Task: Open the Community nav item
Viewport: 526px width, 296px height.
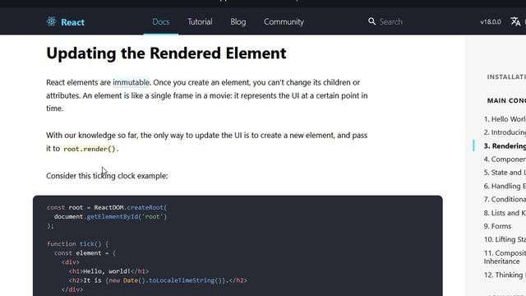Action: tap(284, 22)
